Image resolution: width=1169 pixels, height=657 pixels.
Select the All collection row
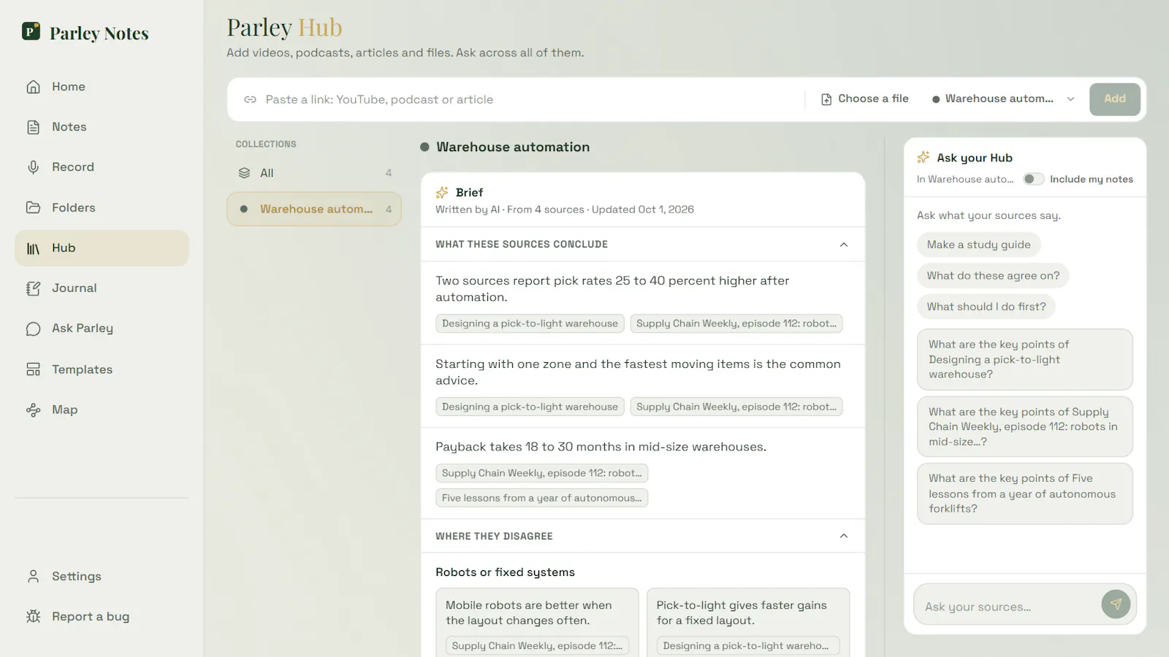(x=314, y=173)
